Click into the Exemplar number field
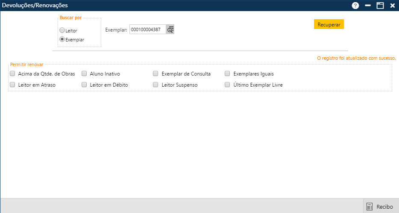The height and width of the screenshot is (213, 399). click(x=147, y=29)
